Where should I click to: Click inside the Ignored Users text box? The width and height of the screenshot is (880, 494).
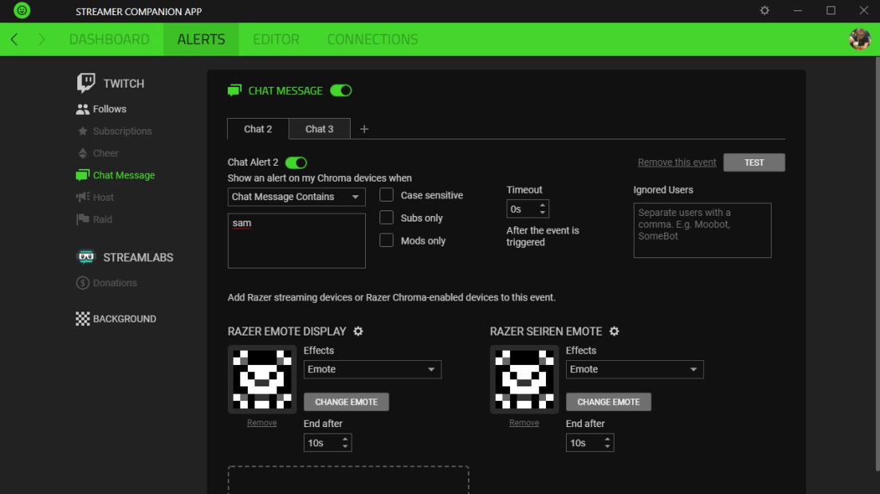click(701, 229)
